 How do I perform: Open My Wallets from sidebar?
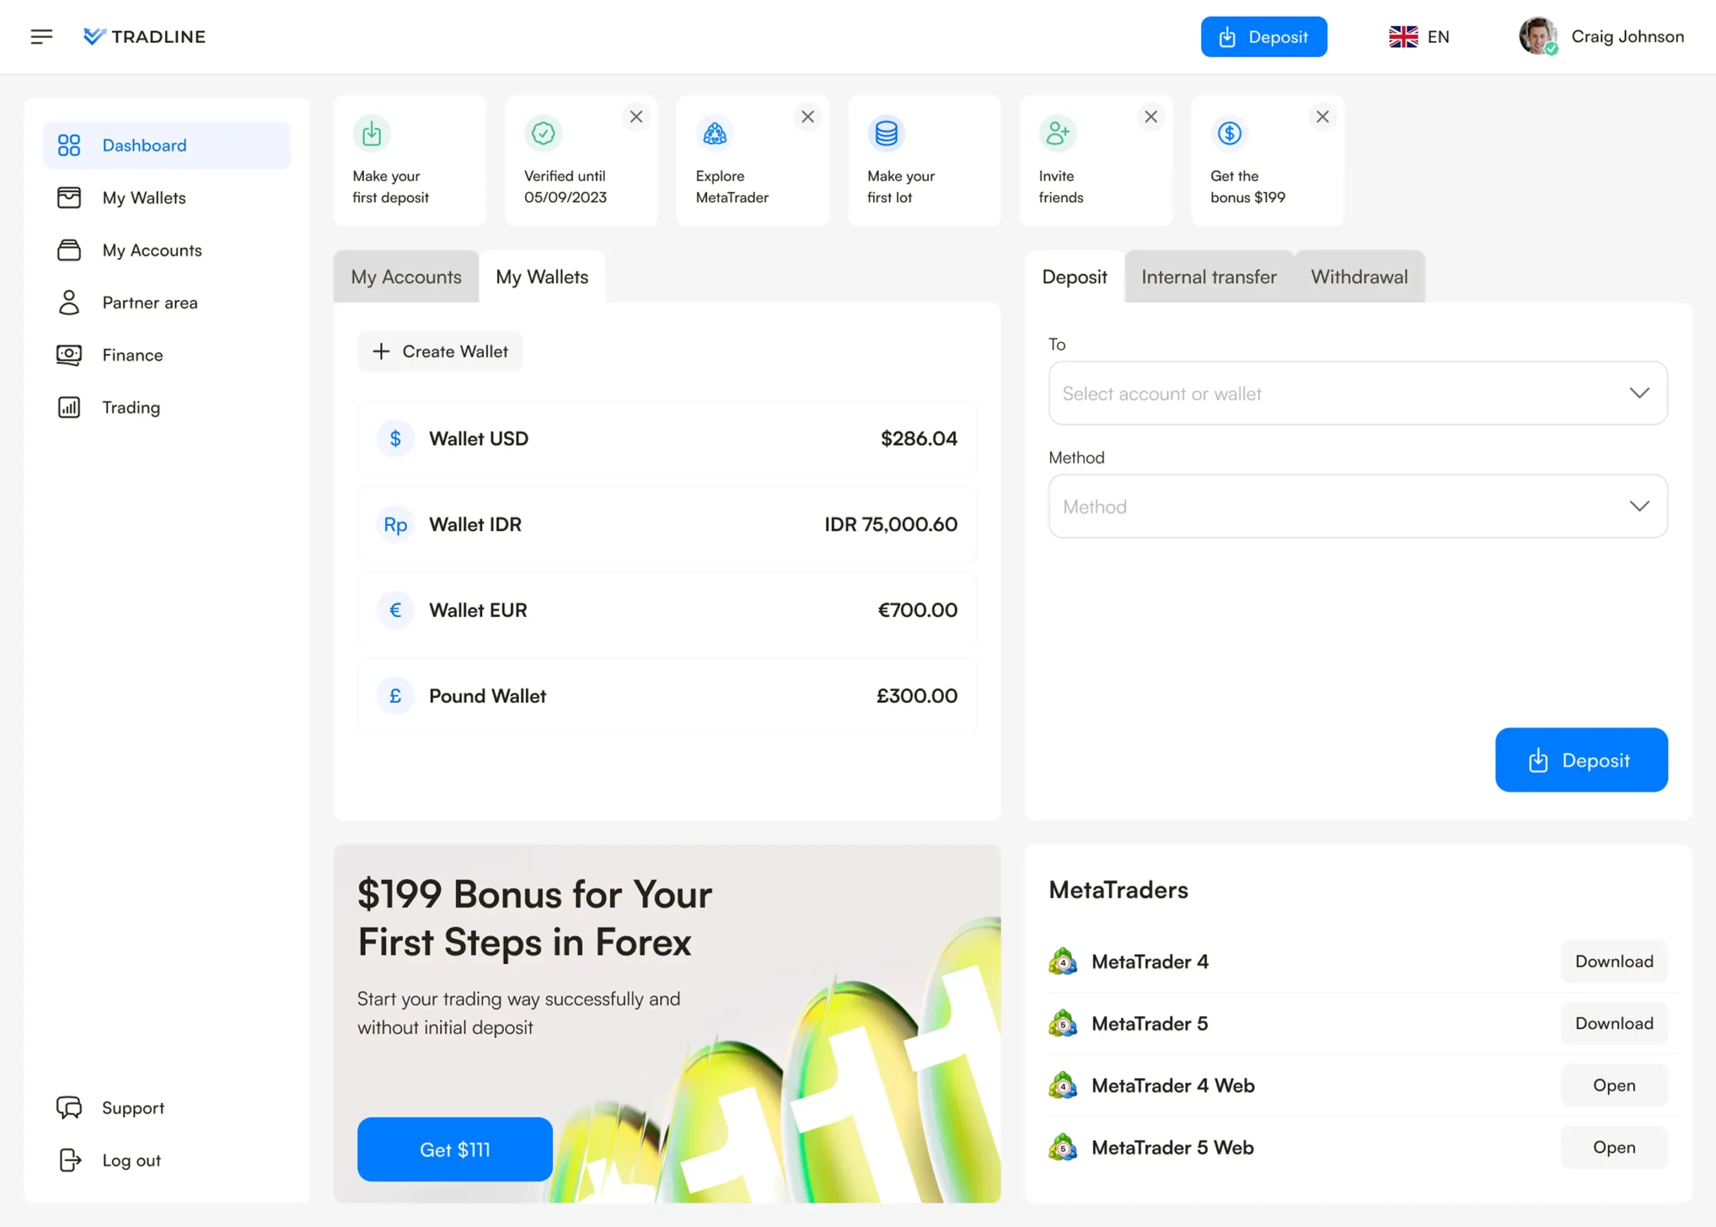(143, 198)
